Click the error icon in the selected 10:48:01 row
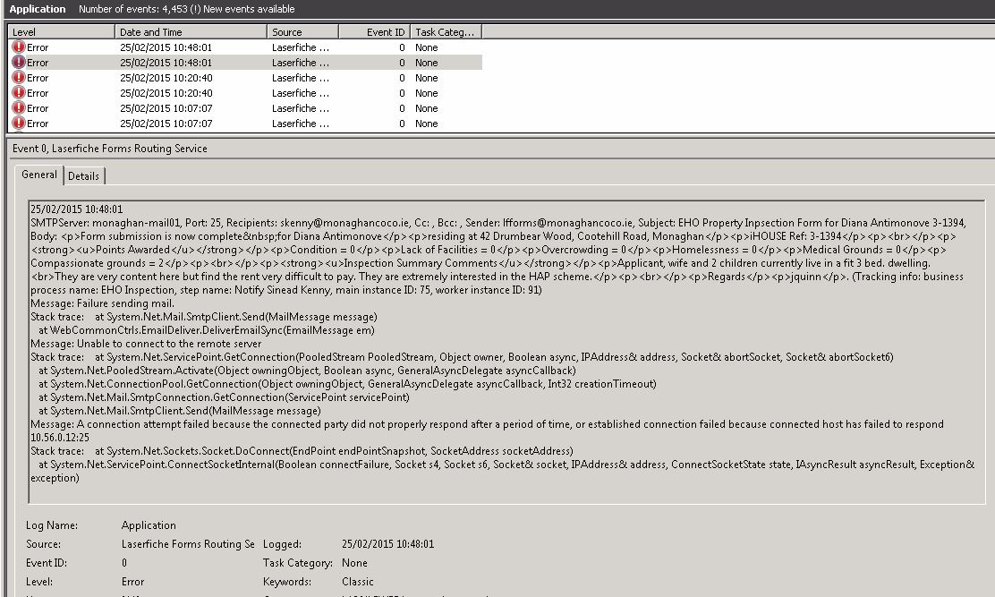 [x=19, y=62]
